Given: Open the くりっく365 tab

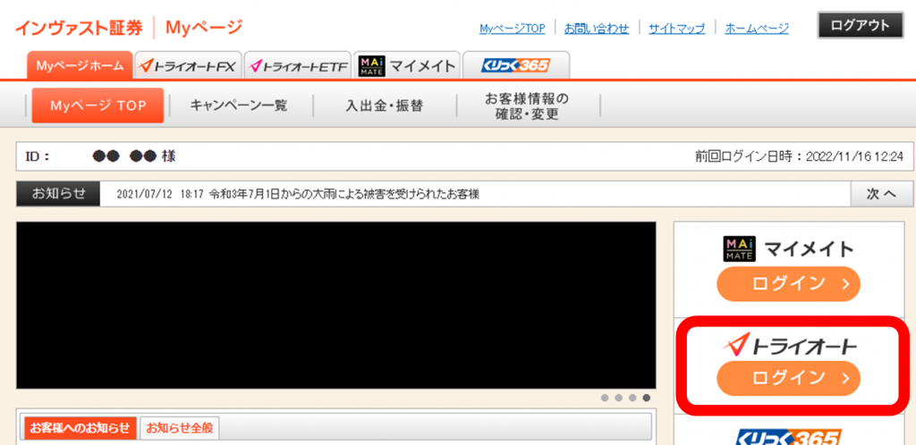Looking at the screenshot, I should 516,66.
